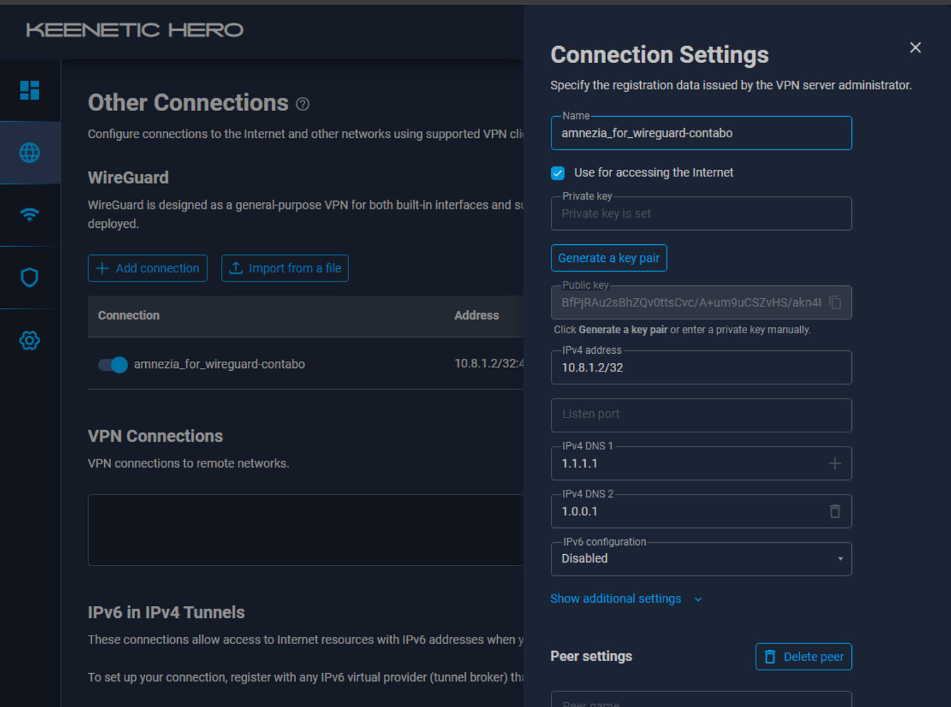This screenshot has width=951, height=707.
Task: Click Import from a file button
Action: [285, 268]
